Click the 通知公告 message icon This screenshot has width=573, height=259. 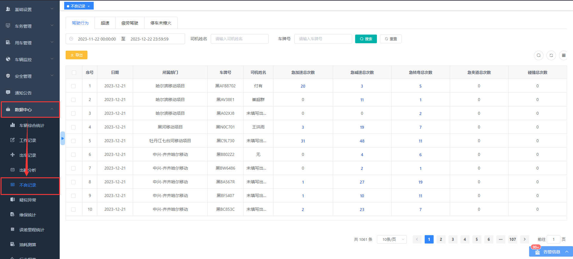pyautogui.click(x=8, y=93)
